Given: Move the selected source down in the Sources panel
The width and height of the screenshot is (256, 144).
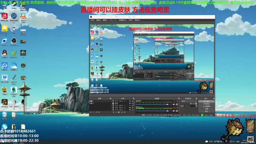Looking at the screenshot, I should coord(125,112).
